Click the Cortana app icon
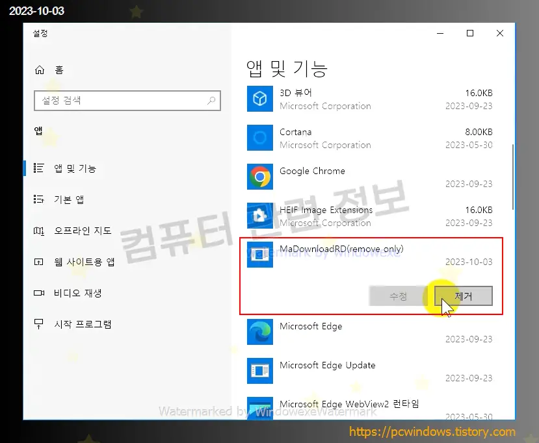Viewport: 539px width, 443px height. 260,138
